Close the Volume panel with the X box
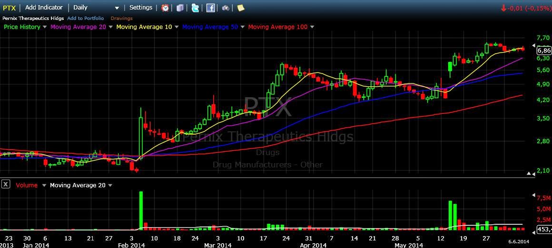The image size is (552, 248). click(6, 184)
